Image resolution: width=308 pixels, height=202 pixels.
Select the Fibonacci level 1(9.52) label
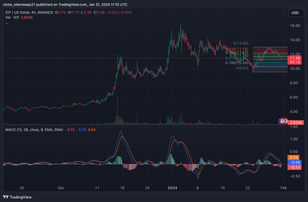[x=242, y=68]
